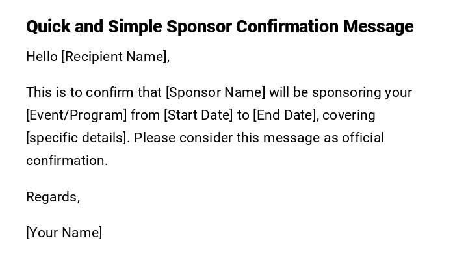Select the [Sponsor Name] placeholder
This screenshot has width=455, height=273.
(215, 92)
